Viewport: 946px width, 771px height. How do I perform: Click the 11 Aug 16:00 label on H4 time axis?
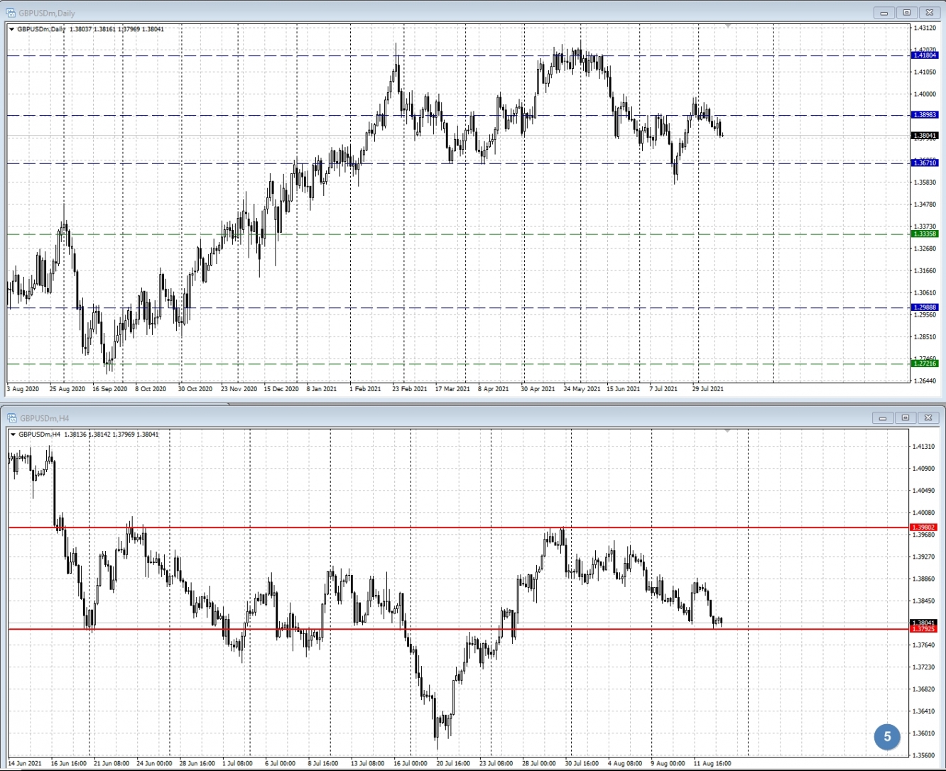click(x=712, y=764)
